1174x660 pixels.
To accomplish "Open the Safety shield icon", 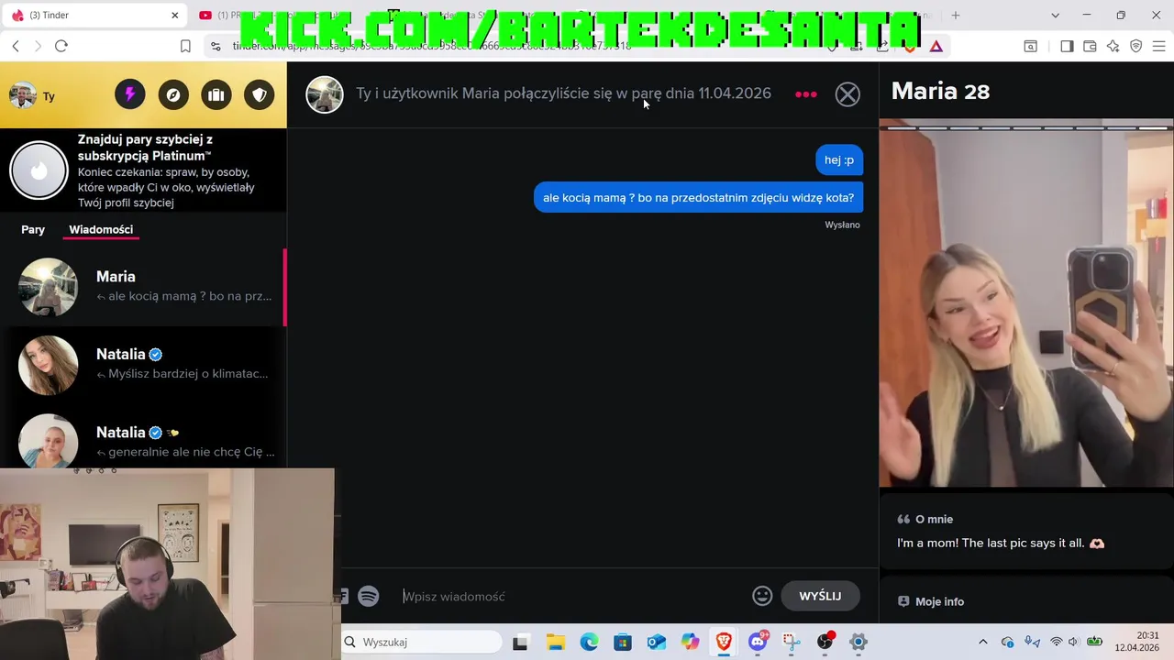I will [260, 94].
